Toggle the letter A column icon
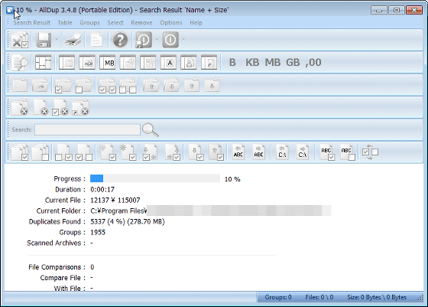428x307 pixels. (x=168, y=63)
